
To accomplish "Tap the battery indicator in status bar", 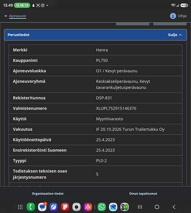I will [x=184, y=5].
